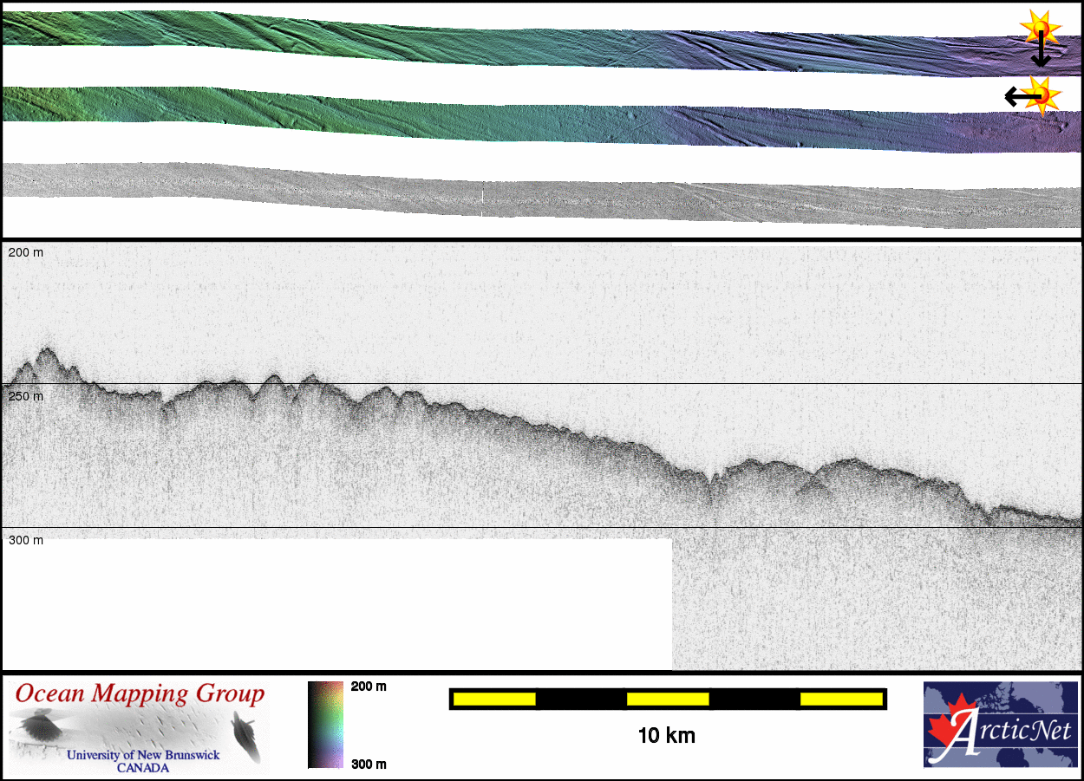Open the ArcticNet logo
Image resolution: width=1084 pixels, height=781 pixels.
(x=1000, y=725)
